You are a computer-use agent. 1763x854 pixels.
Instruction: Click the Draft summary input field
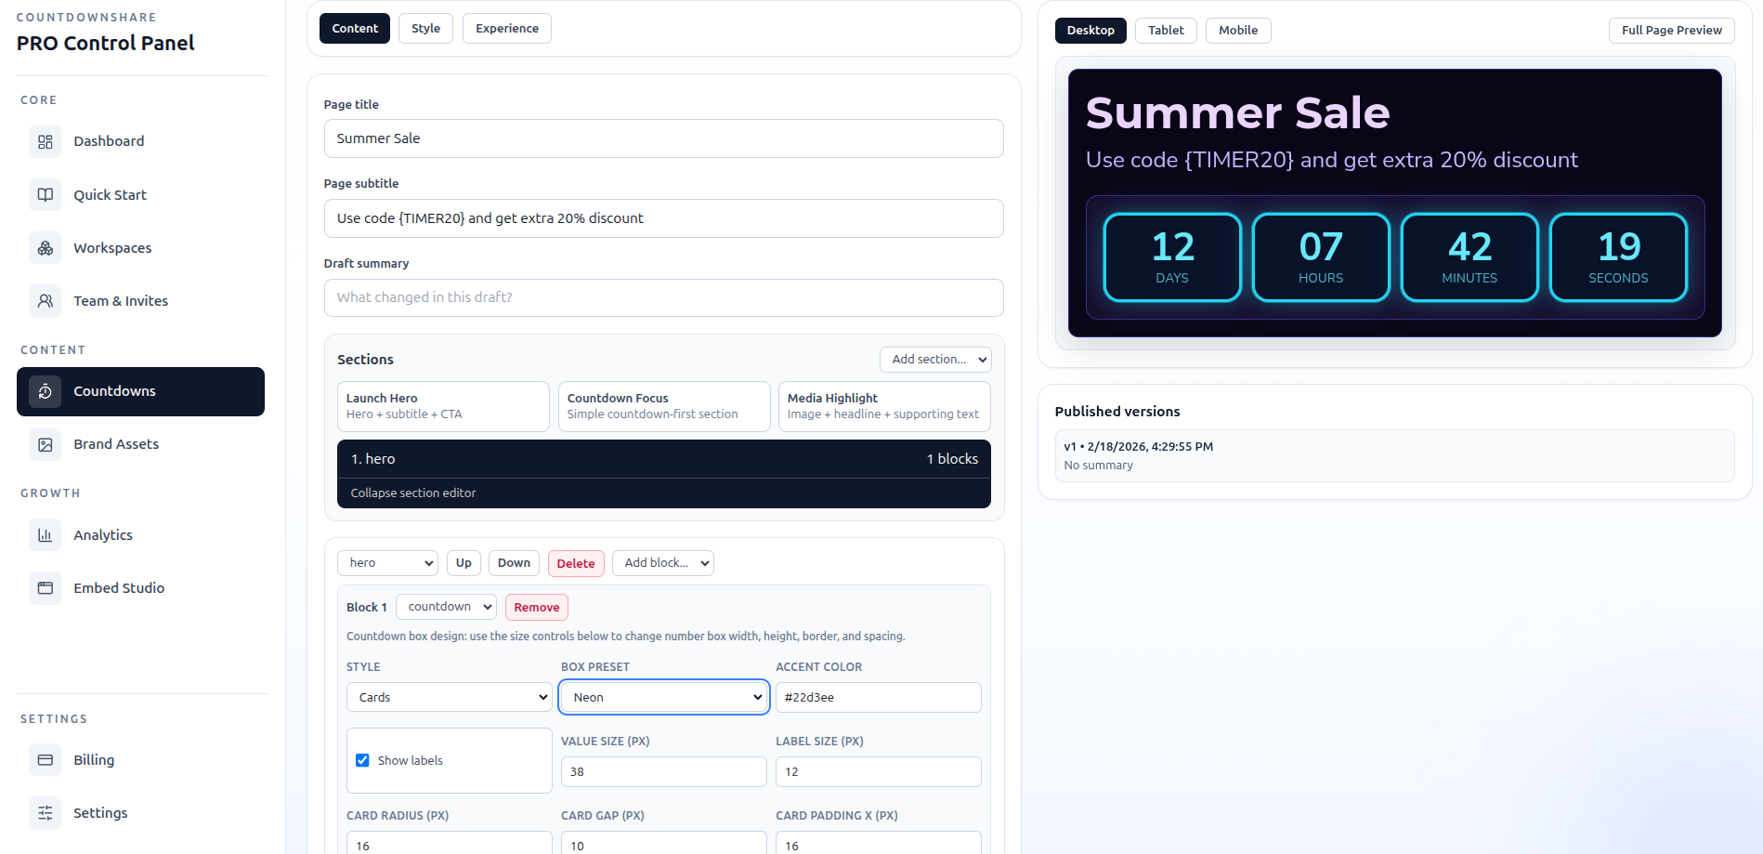tap(662, 297)
